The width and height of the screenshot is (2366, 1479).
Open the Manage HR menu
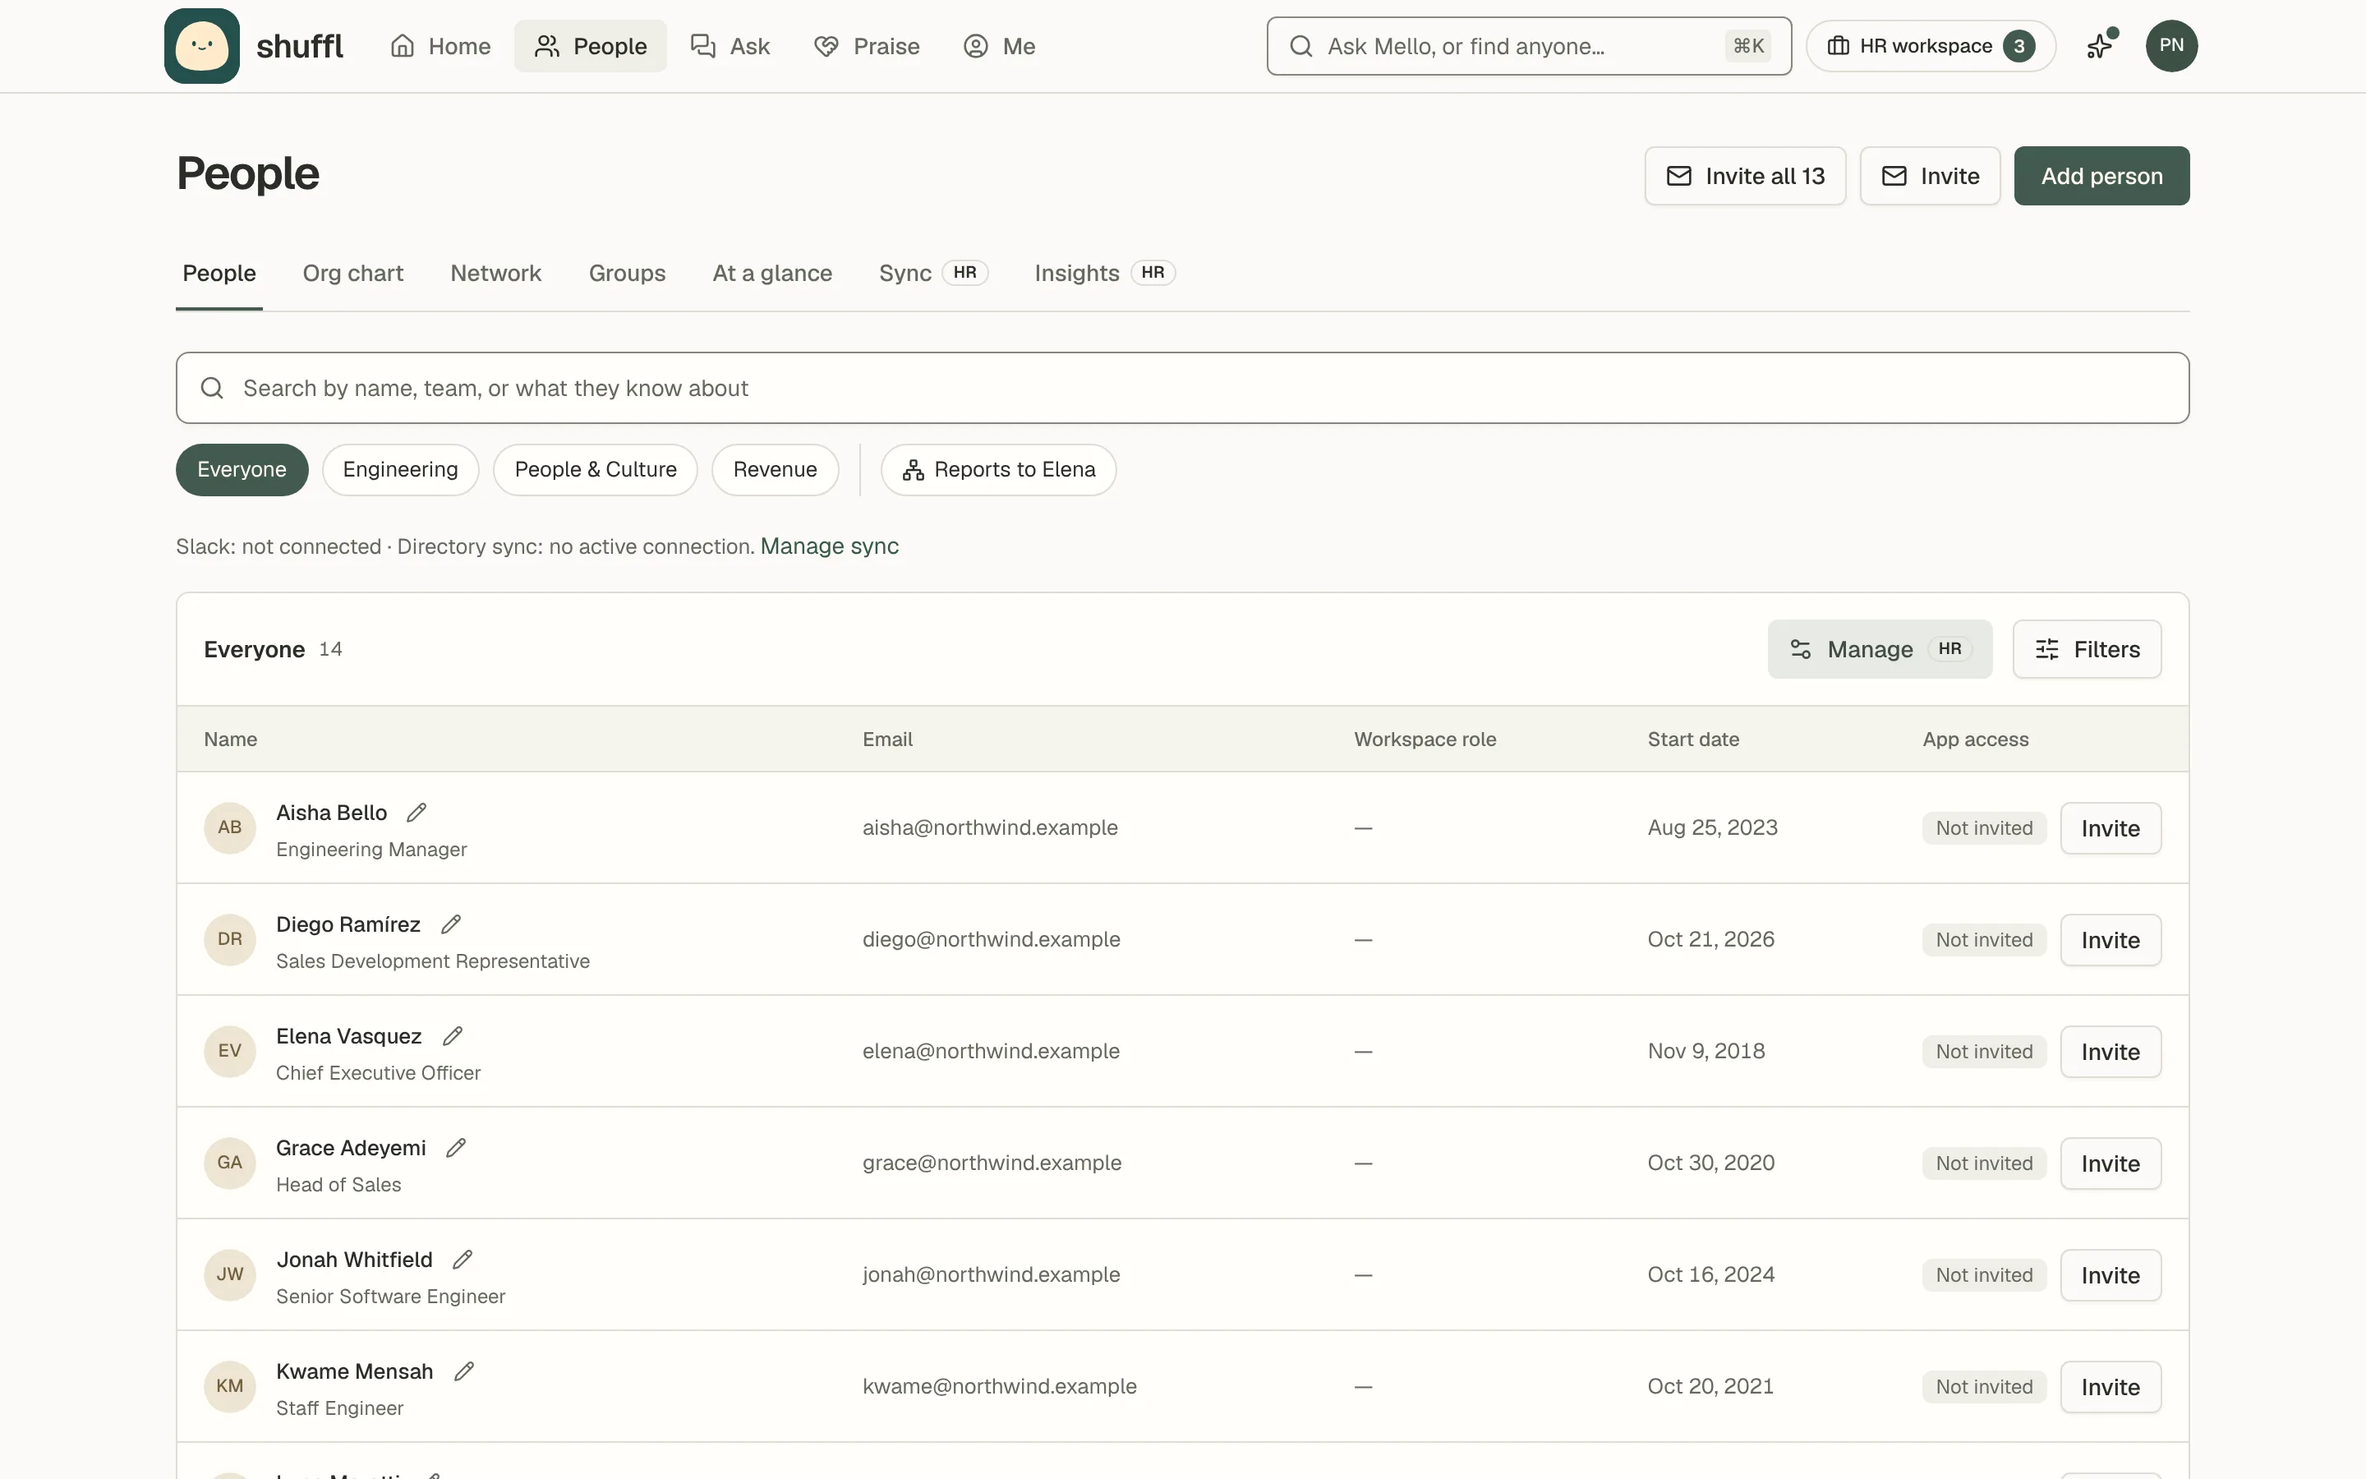point(1879,648)
